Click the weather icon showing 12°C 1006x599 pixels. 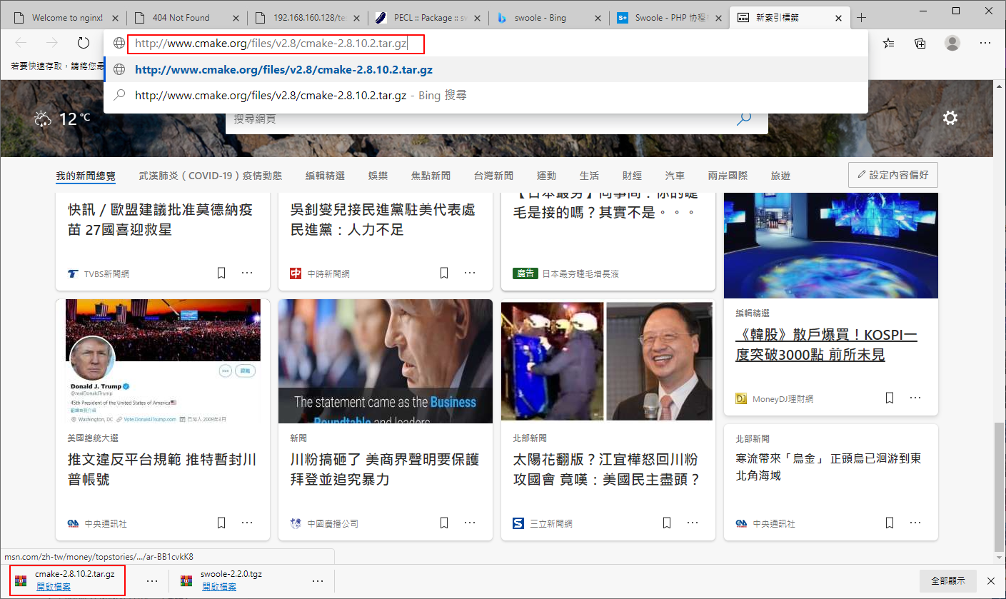coord(43,119)
